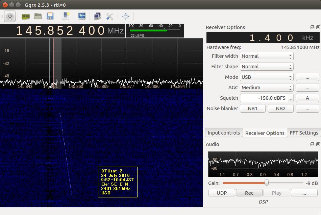
Task: Click the 145.869 frequency axis label
Action: (x=101, y=87)
